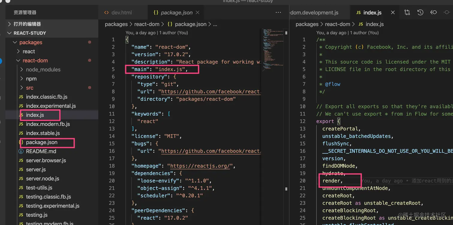
Task: Open the changes compare icon in the editor toolbar
Action: 407,12
